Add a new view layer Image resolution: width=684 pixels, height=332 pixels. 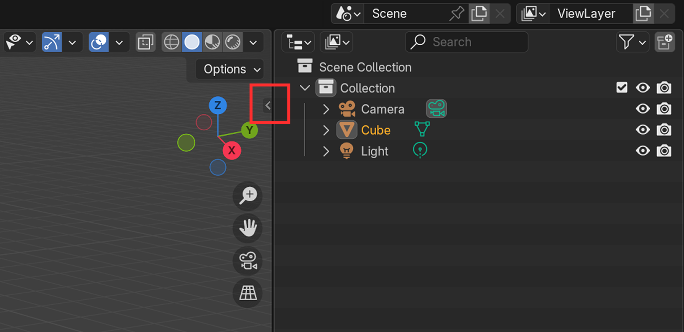pyautogui.click(x=643, y=13)
